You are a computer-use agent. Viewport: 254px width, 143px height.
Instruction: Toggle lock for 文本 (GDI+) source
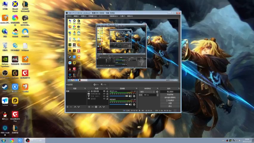click(x=107, y=96)
